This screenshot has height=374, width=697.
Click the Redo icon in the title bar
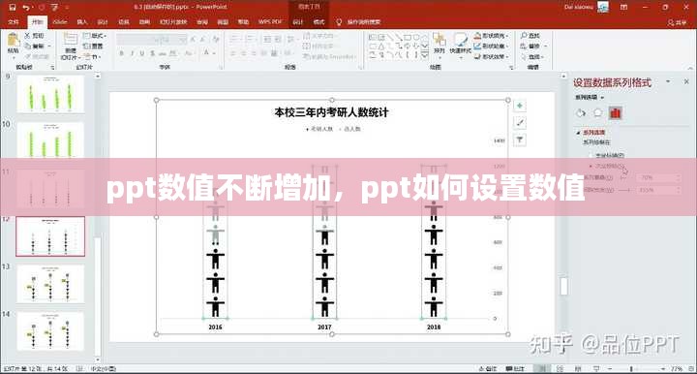pyautogui.click(x=42, y=7)
